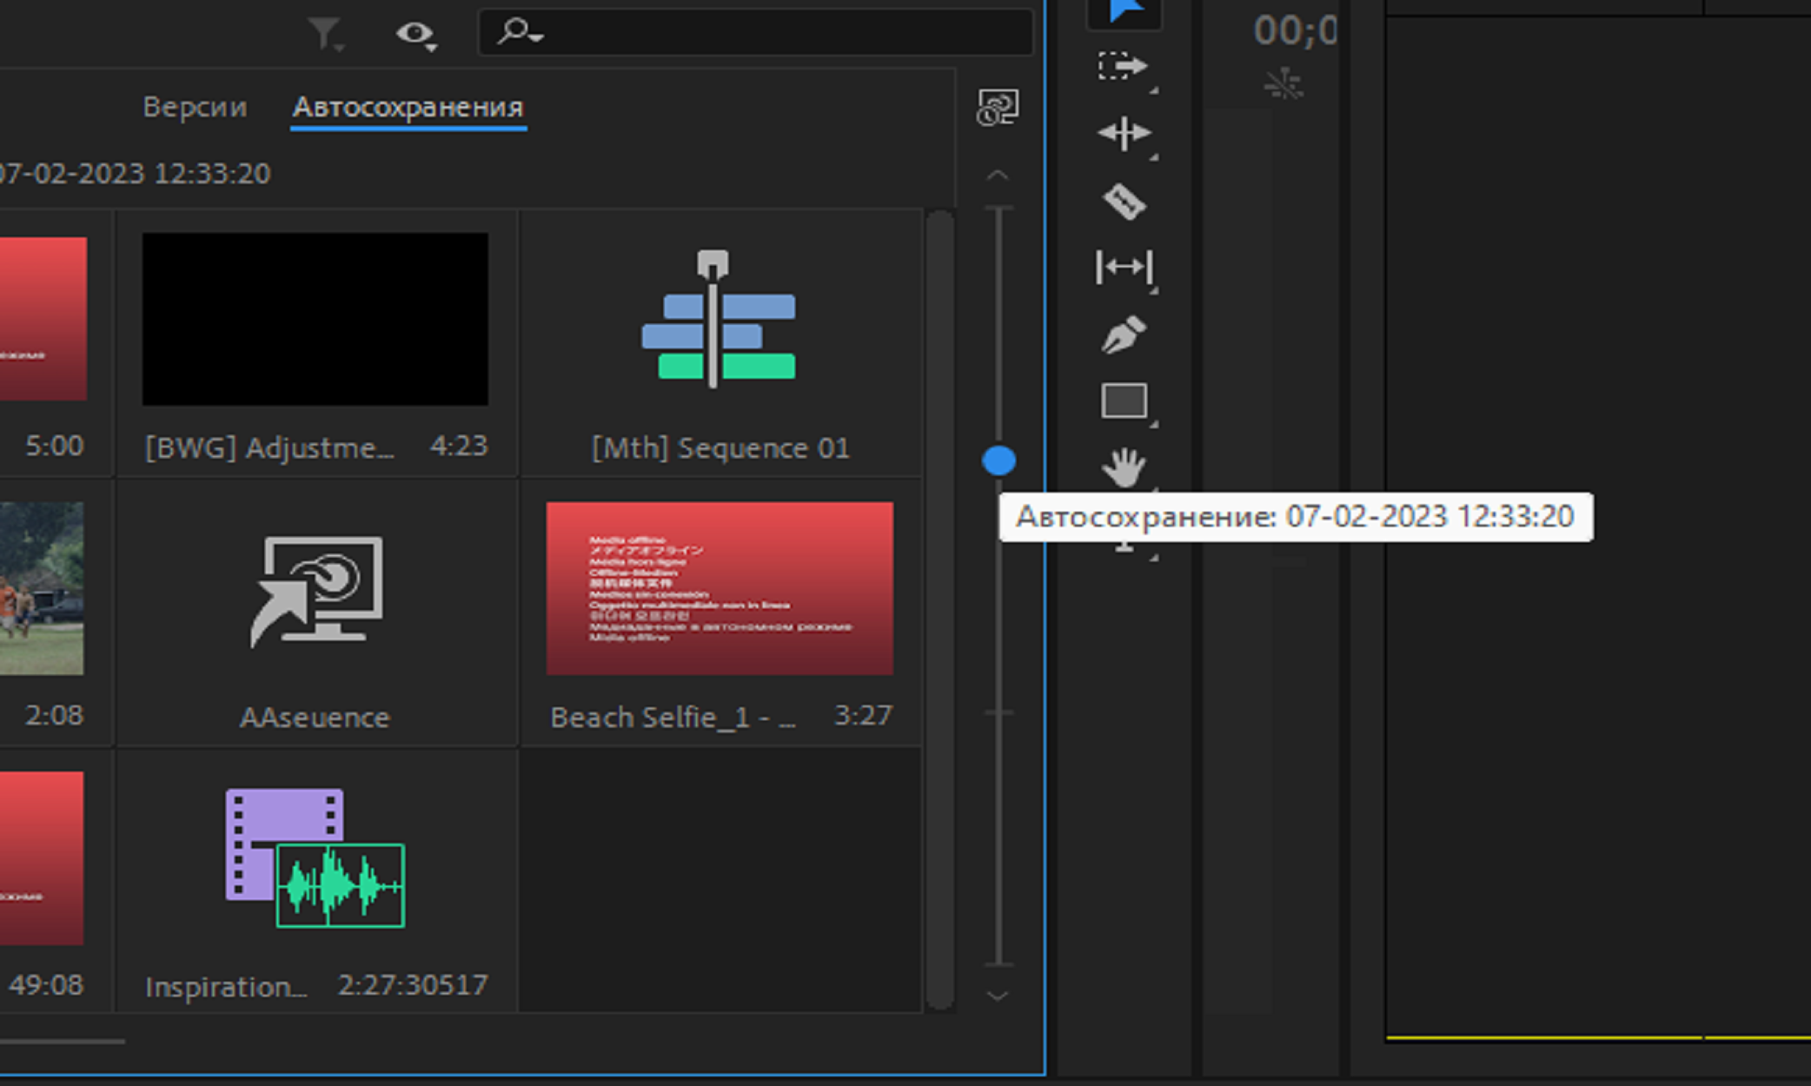This screenshot has width=1811, height=1086.
Task: Click the [BWG] Adjustme... name label
Action: [269, 448]
